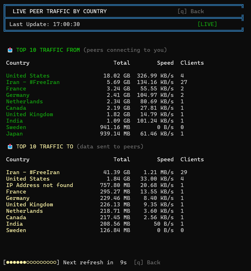Click the green [LIVE] status indicator
The height and width of the screenshot is (271, 251).
click(x=207, y=24)
